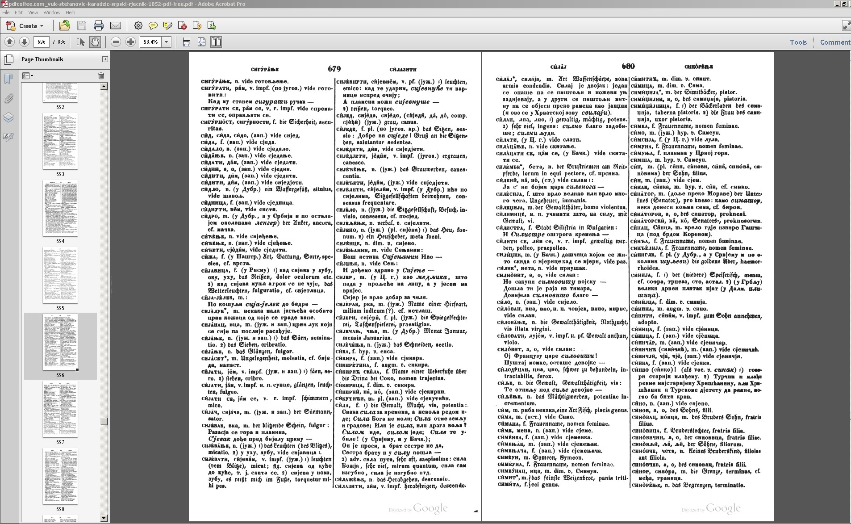Screen dimensions: 851x524
Task: Show the Signatures panel
Action: [x=8, y=137]
